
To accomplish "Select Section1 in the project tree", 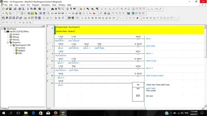I will 22,51.
